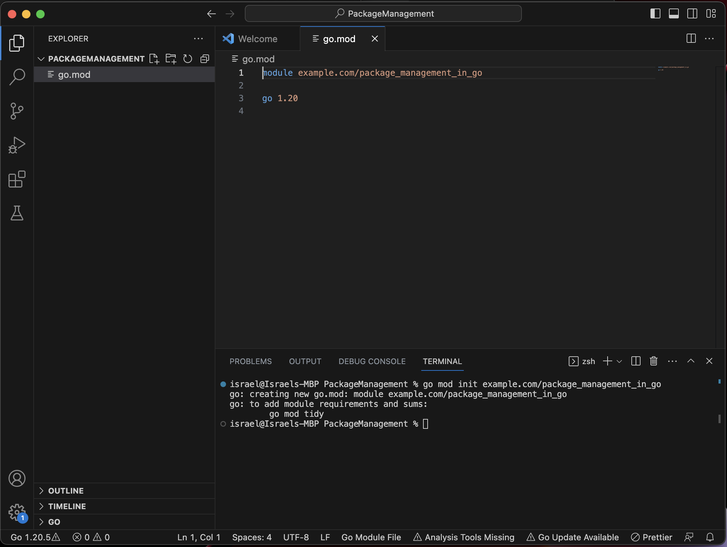Click the Kill Terminal trash icon
The width and height of the screenshot is (727, 547).
click(654, 361)
